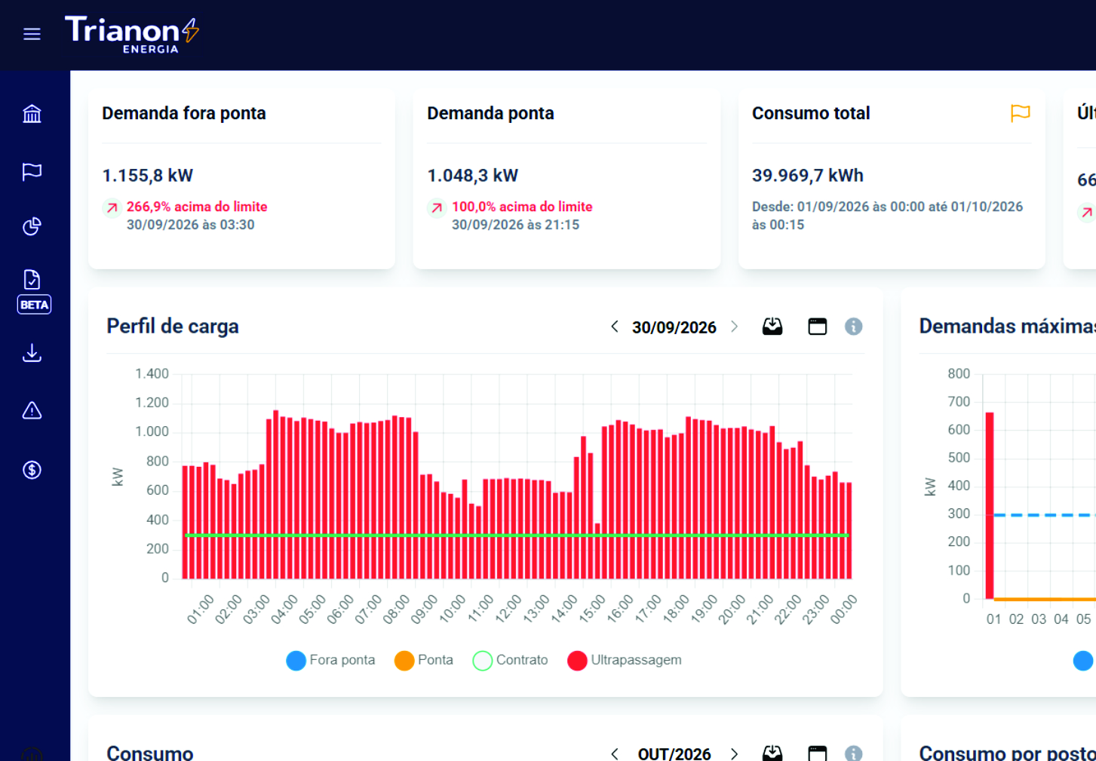Viewport: 1096px width, 761px height.
Task: Click the Demanda fora ponta title
Action: [184, 113]
